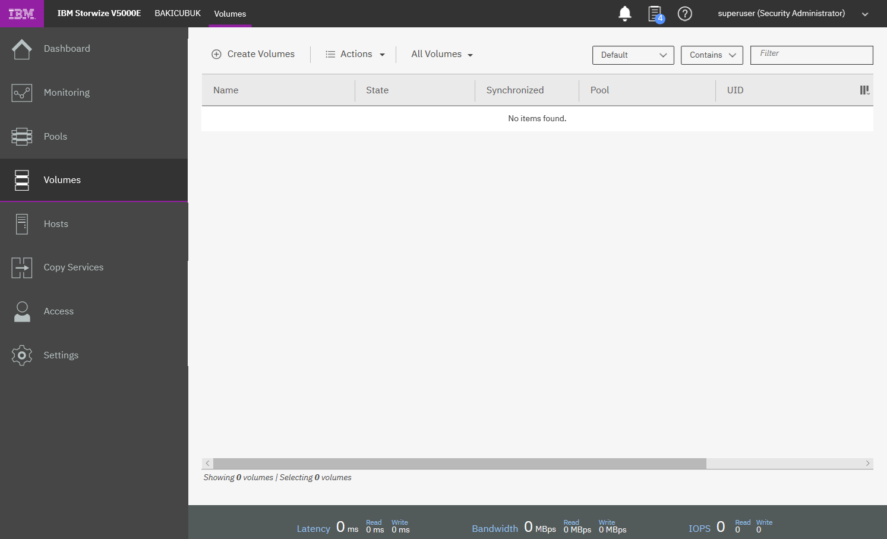
Task: Select Access in the sidebar menu
Action: click(58, 311)
